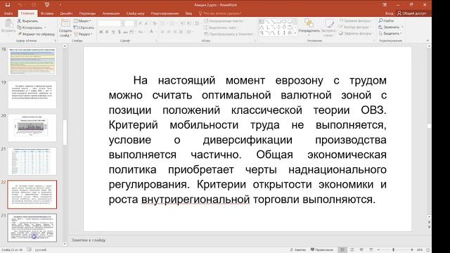Convert text via Преобразовать в SmartArt
The width and height of the screenshot is (450, 253).
(x=230, y=34)
